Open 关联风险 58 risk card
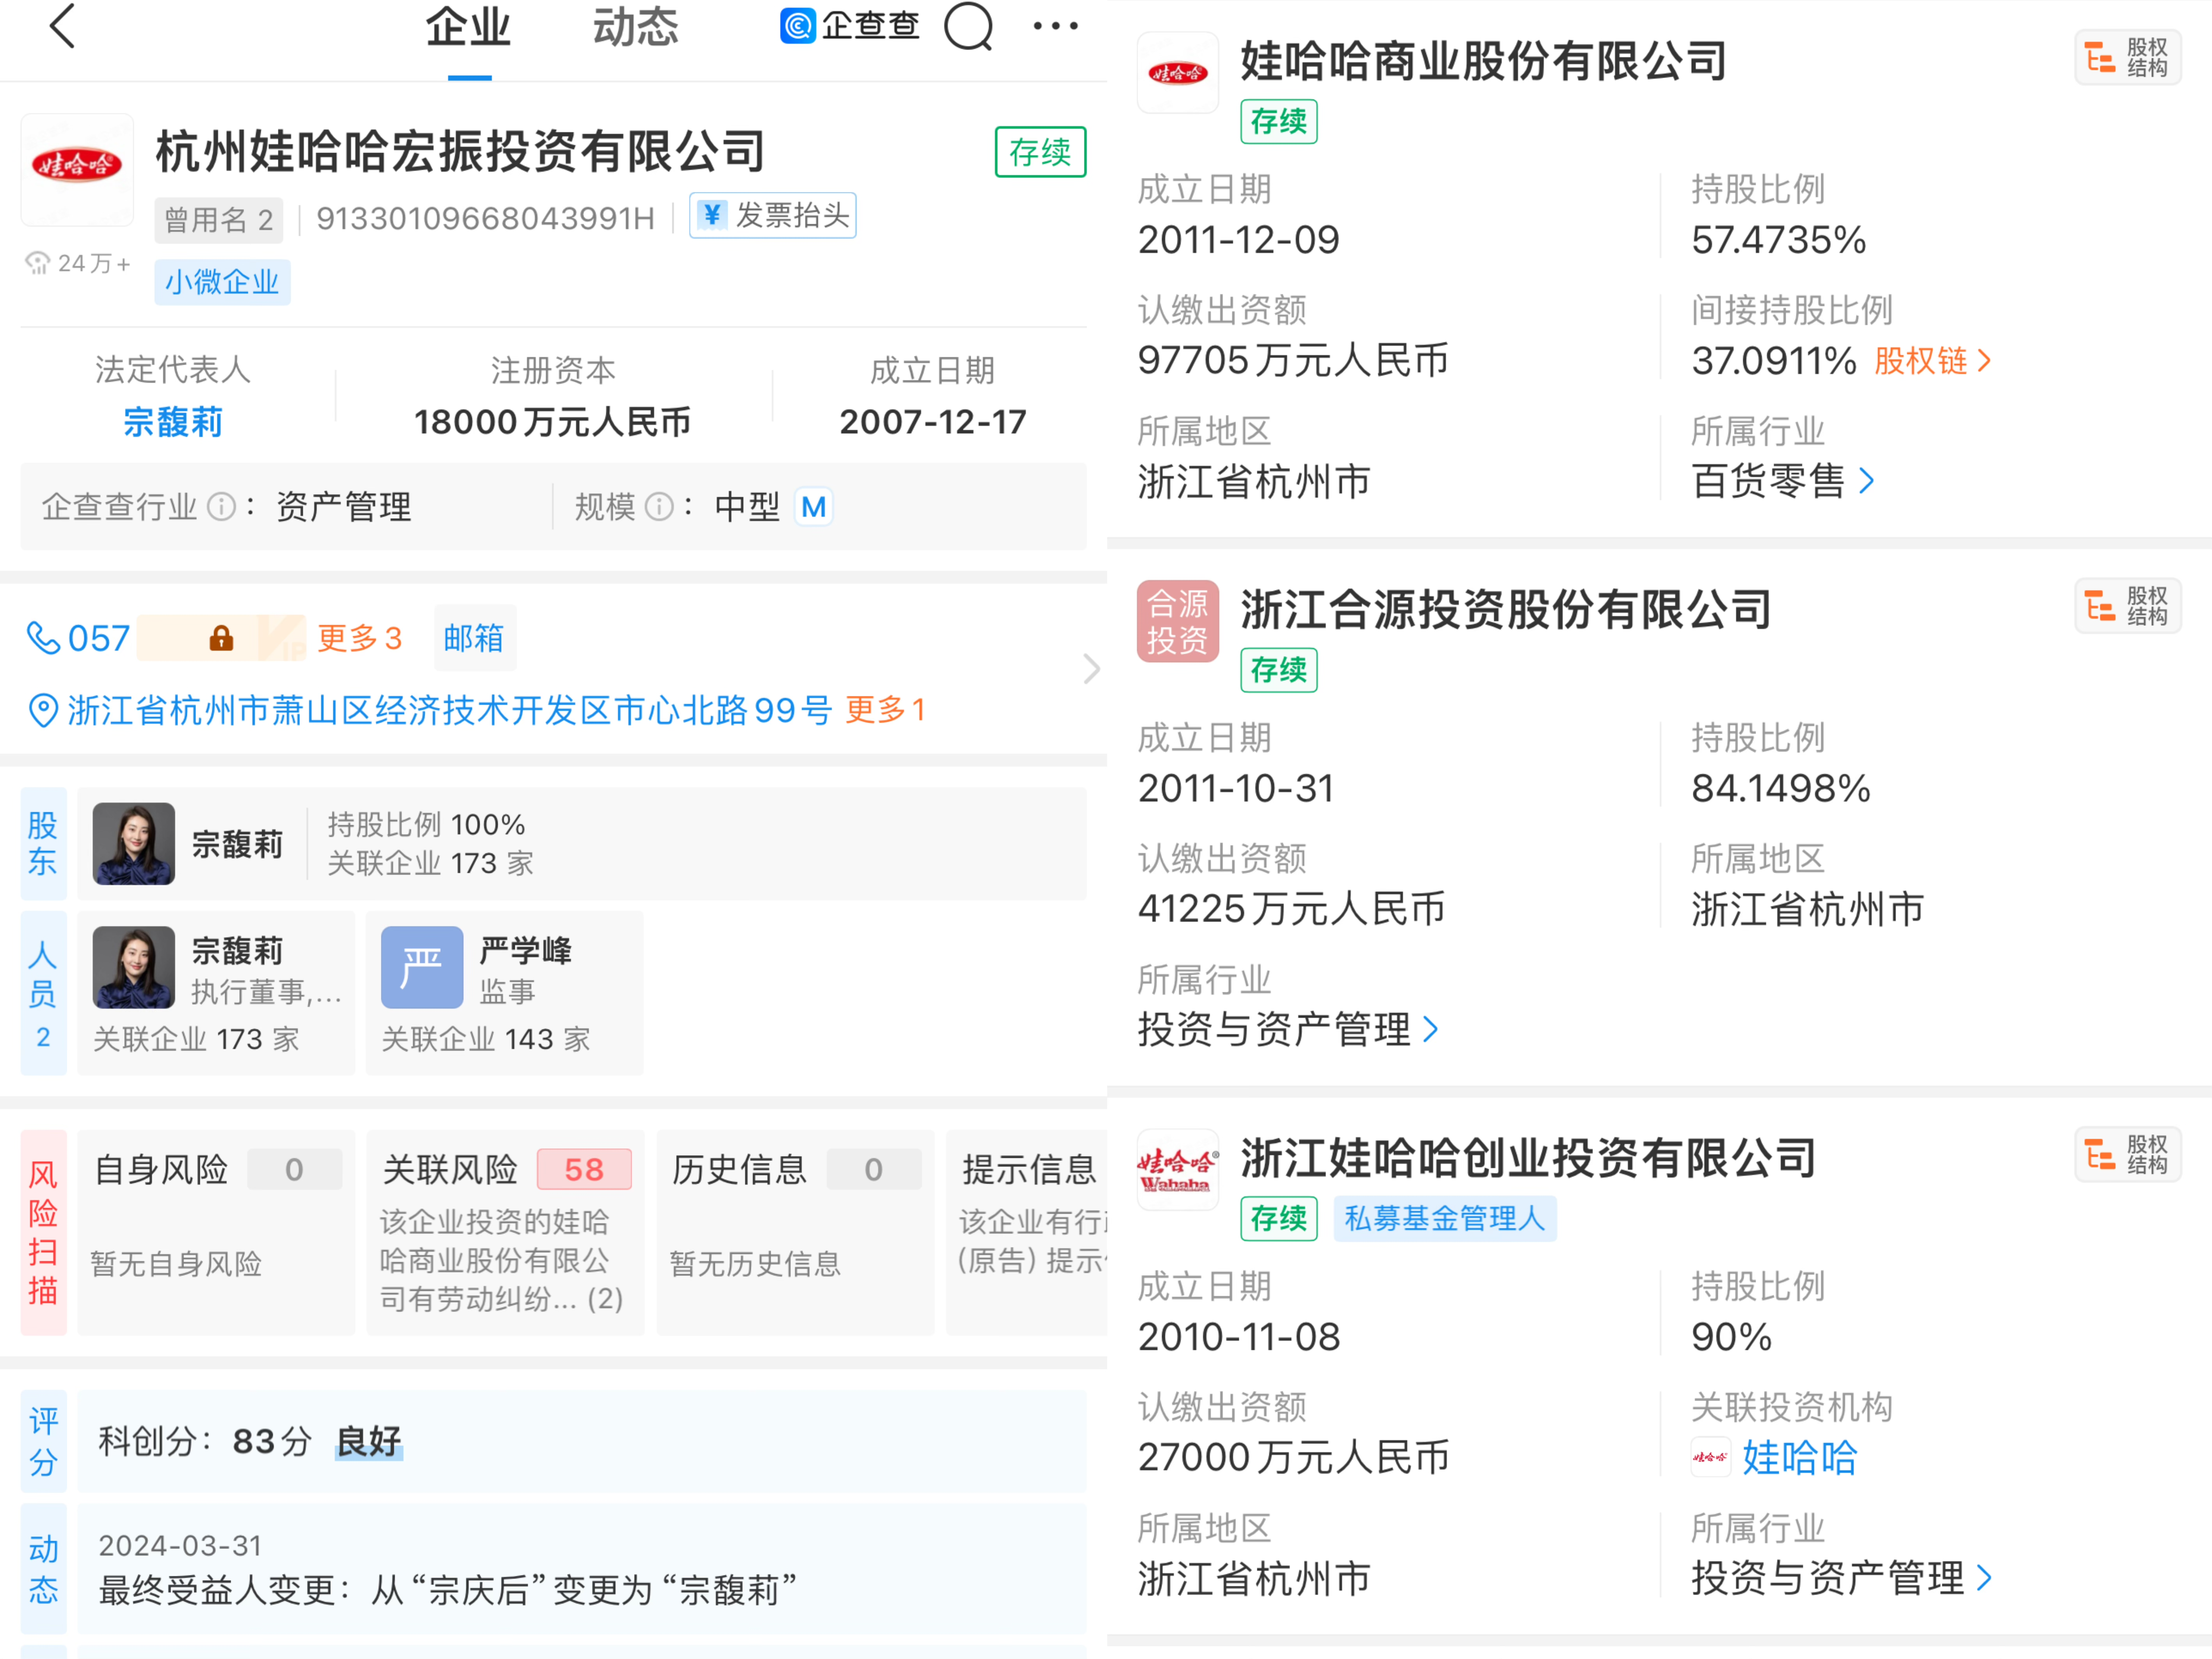Viewport: 2212px width, 1659px height. coord(505,1232)
